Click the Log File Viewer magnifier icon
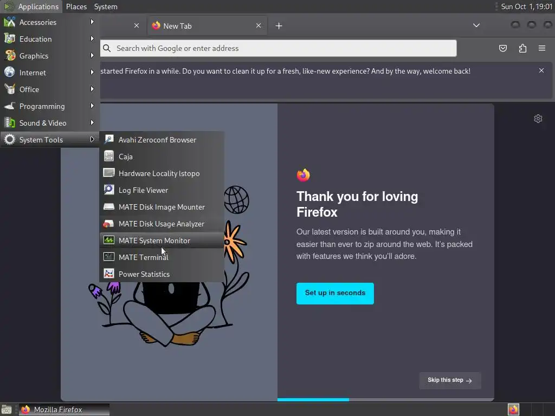This screenshot has width=555, height=416. coord(108,190)
